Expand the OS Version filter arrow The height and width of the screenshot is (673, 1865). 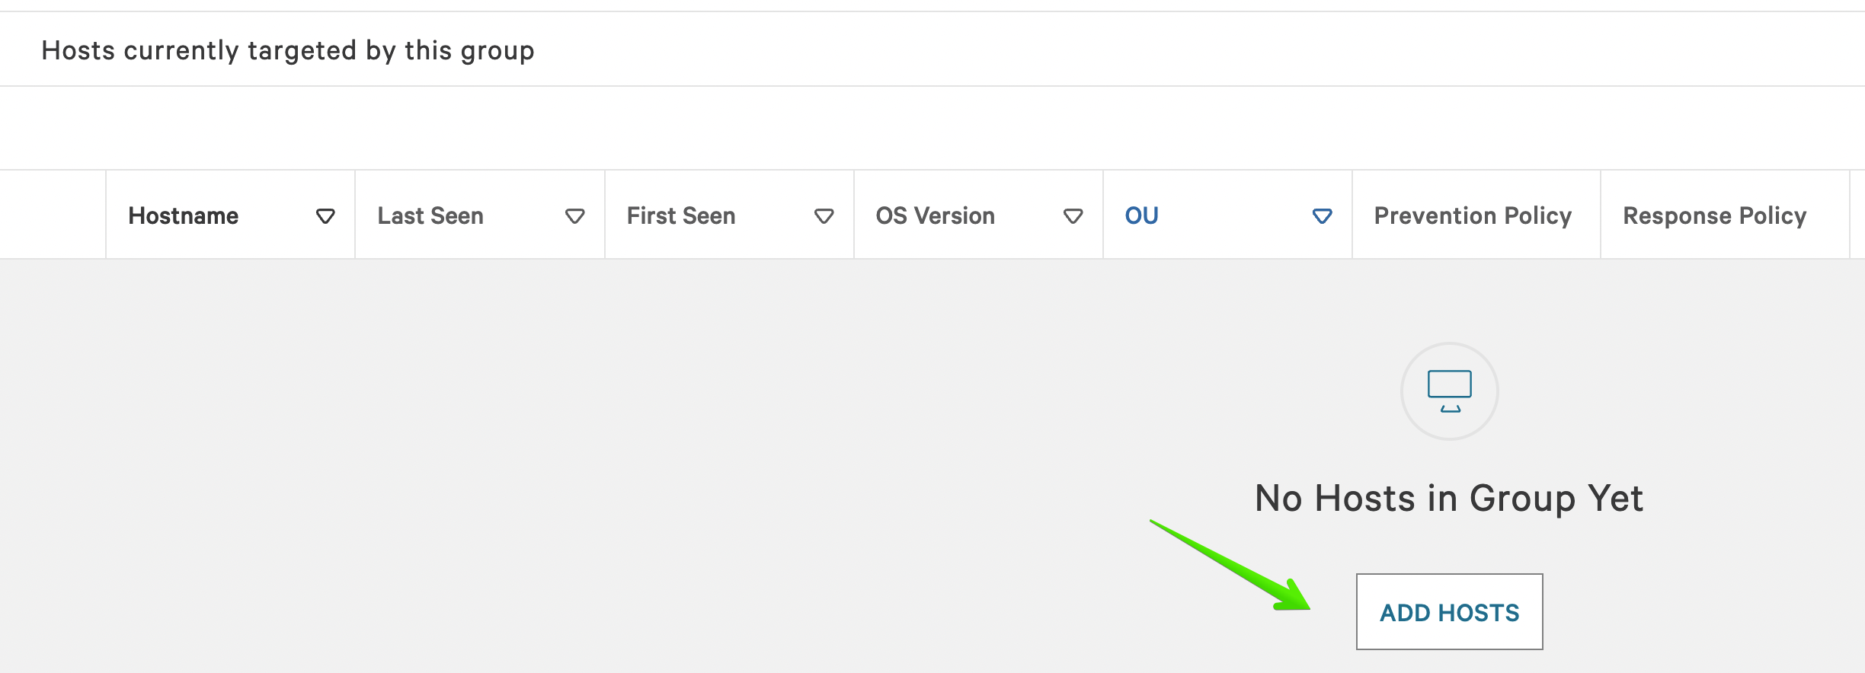[1073, 217]
